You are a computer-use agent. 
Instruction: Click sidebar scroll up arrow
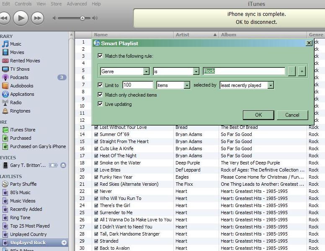pyautogui.click(x=71, y=35)
